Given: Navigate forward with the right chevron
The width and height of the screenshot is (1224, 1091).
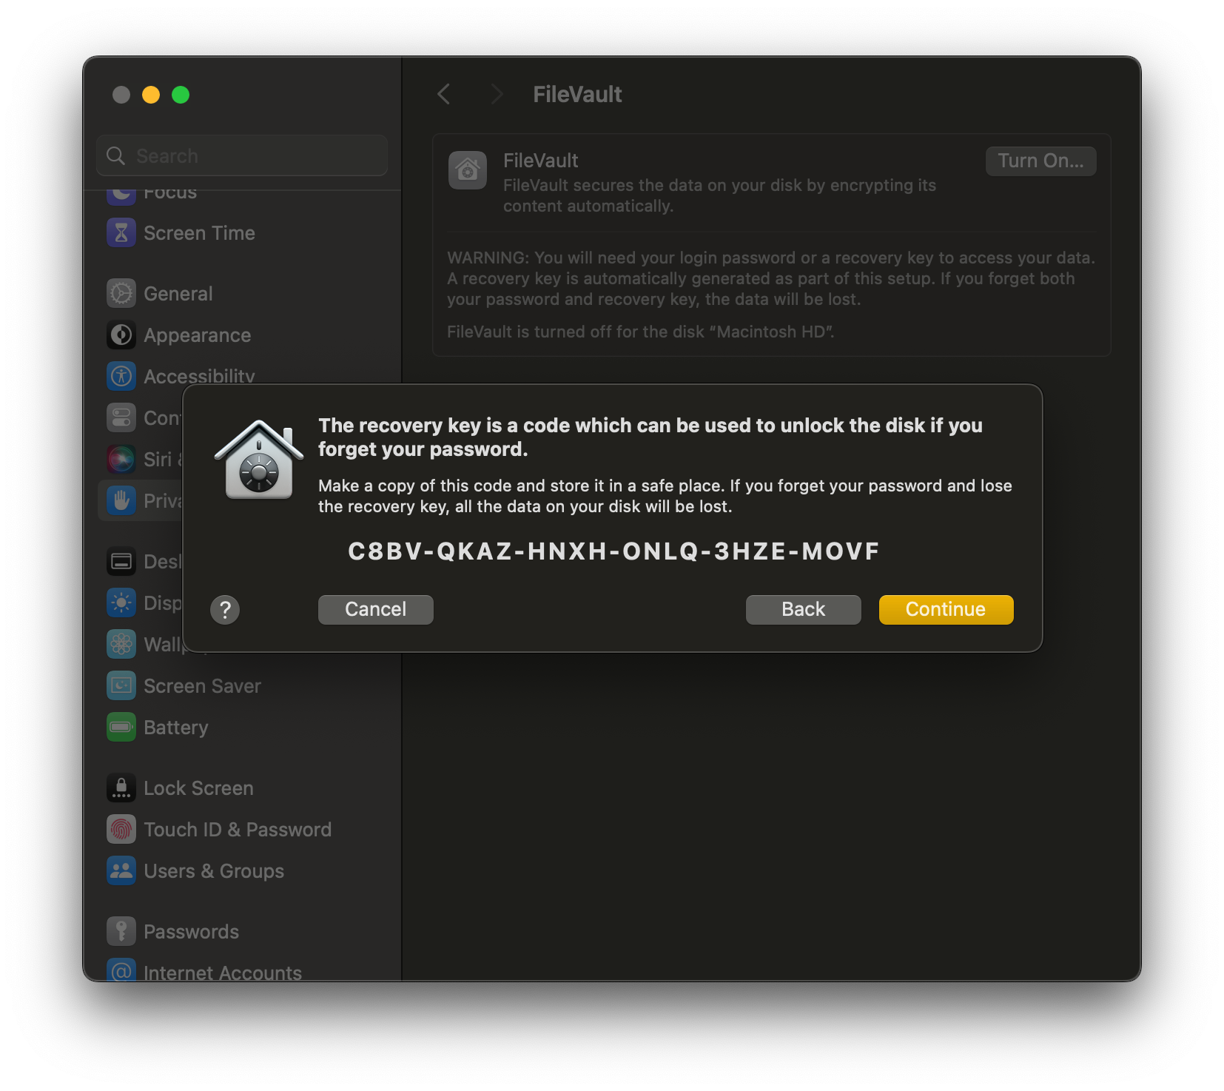Looking at the screenshot, I should coord(497,94).
